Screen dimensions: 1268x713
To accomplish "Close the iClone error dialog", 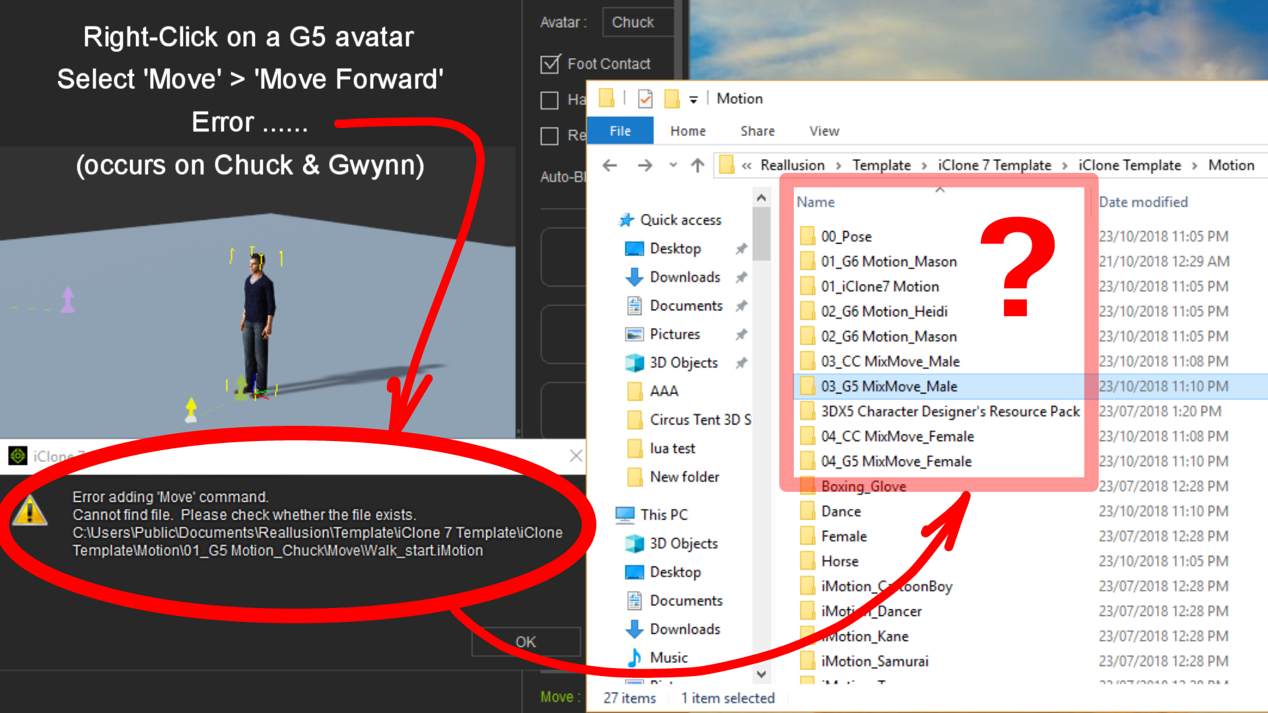I will (576, 456).
